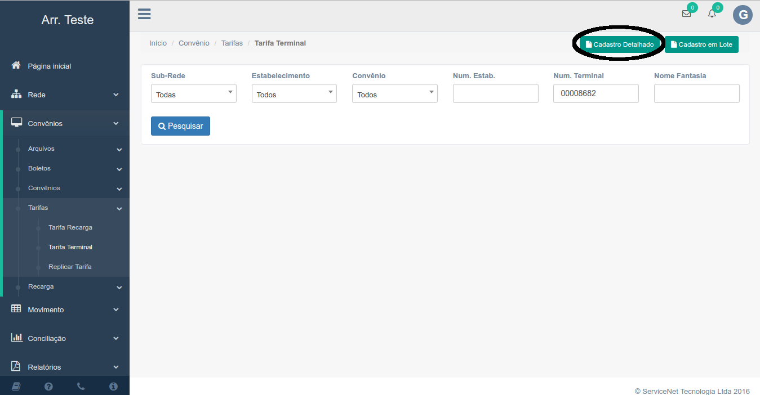Click the info icon in sidebar footer
Viewport: 760px width, 395px height.
point(113,386)
